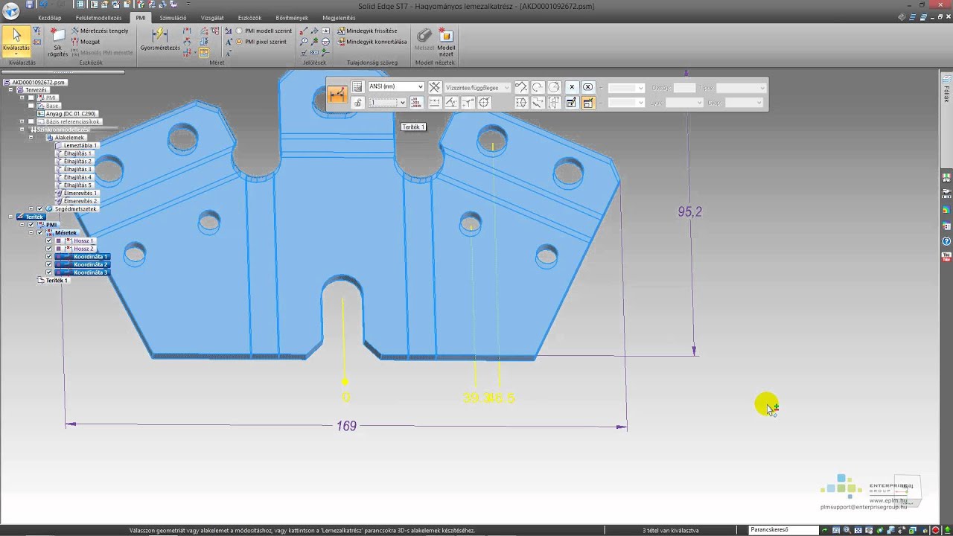Collapse the Méretek tree node
Image resolution: width=953 pixels, height=536 pixels.
pyautogui.click(x=31, y=233)
